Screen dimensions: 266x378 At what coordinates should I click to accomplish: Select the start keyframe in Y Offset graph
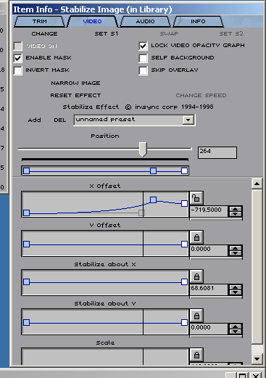(x=27, y=245)
